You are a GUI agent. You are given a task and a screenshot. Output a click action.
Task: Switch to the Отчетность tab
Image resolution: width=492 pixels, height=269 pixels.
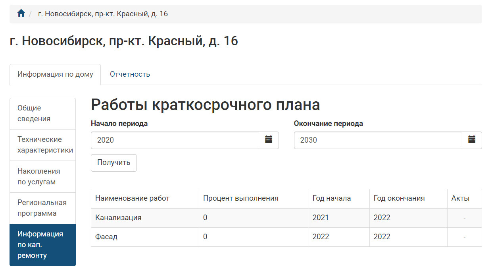tap(130, 74)
